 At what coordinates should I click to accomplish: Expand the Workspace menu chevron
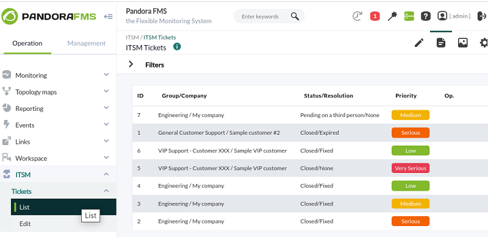click(x=106, y=157)
